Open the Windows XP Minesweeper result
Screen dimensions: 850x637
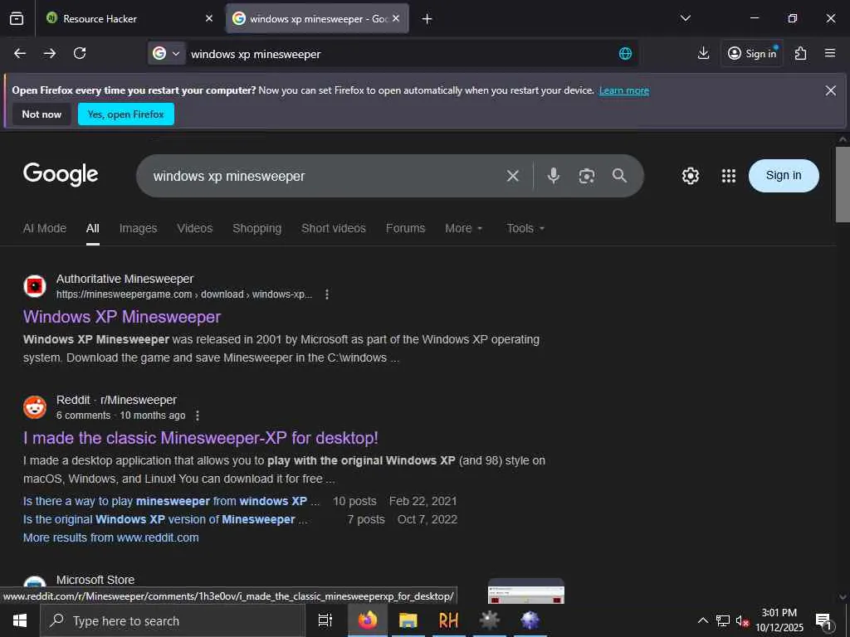(122, 317)
